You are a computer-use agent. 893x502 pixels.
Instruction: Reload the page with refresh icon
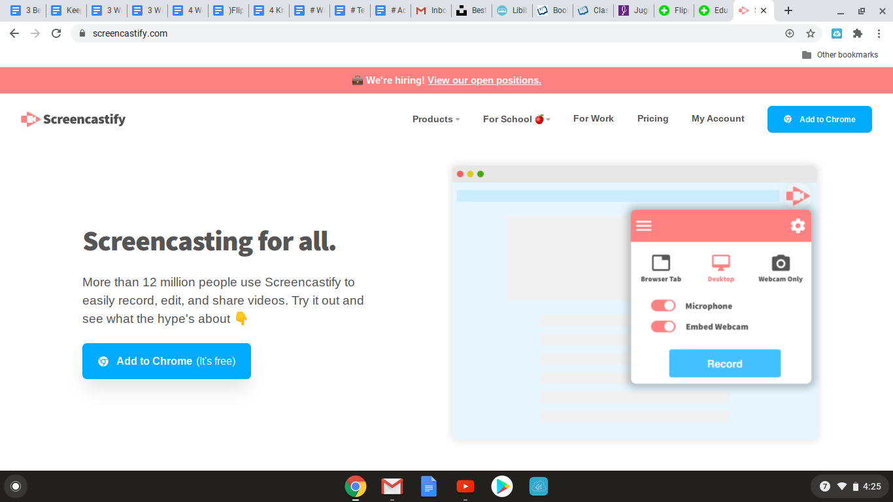pyautogui.click(x=56, y=33)
